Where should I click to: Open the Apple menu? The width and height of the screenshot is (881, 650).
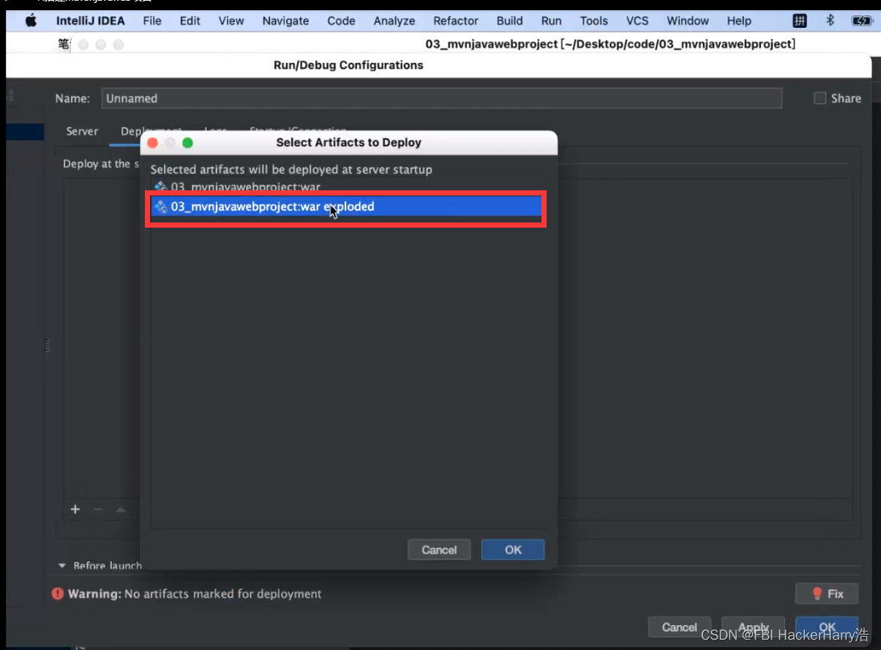31,20
